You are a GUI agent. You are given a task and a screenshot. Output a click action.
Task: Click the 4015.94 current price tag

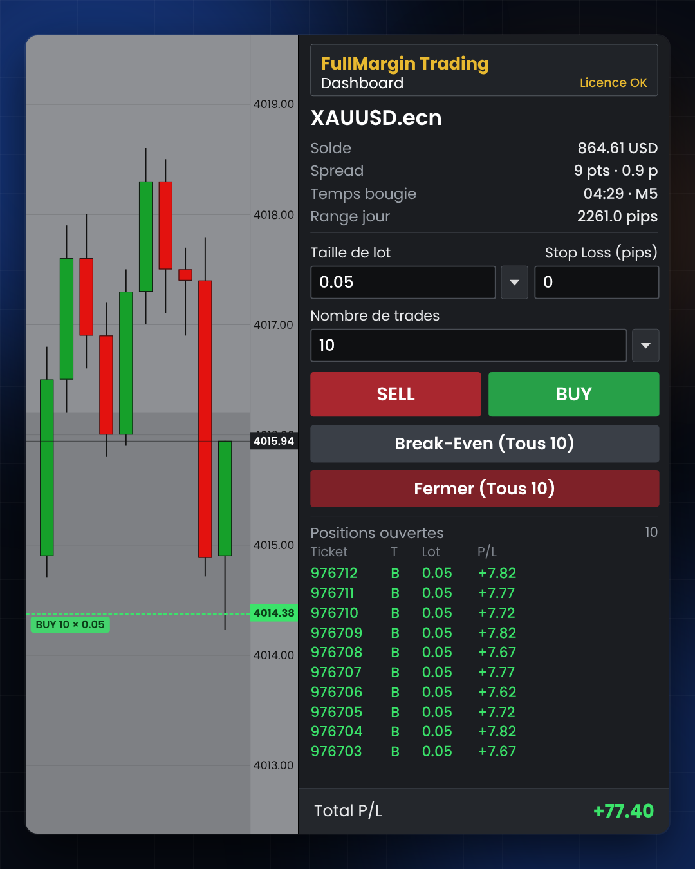274,441
